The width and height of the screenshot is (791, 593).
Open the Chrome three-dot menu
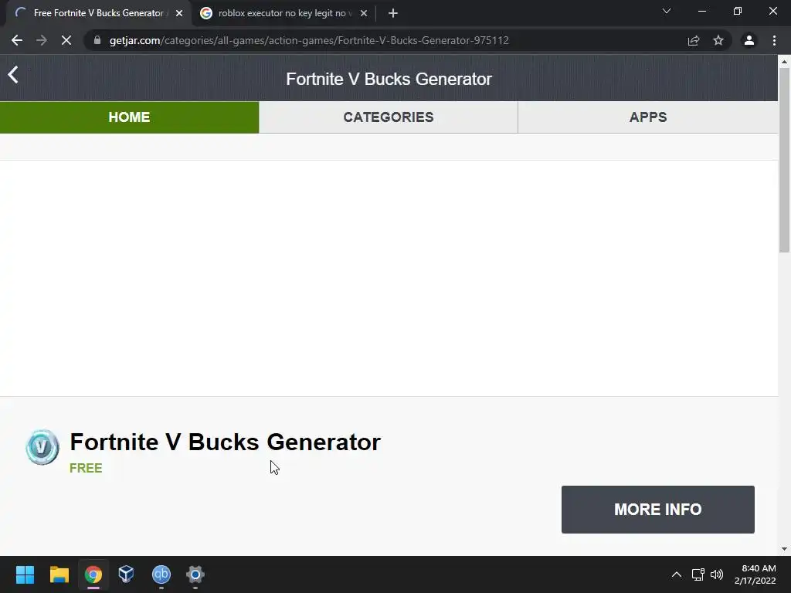(x=774, y=40)
